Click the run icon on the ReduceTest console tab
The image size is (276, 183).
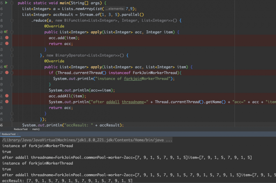[x=1, y=134]
